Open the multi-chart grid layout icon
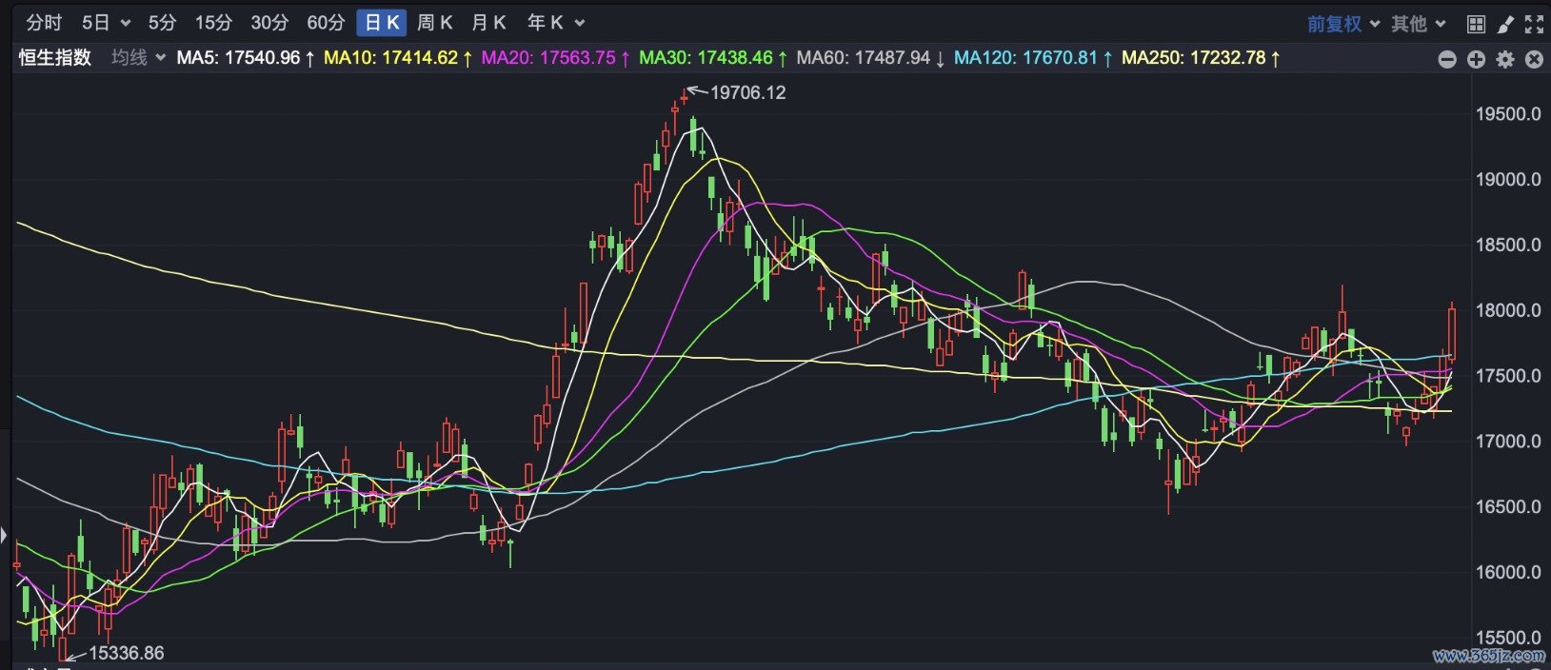The width and height of the screenshot is (1551, 670). [1476, 24]
